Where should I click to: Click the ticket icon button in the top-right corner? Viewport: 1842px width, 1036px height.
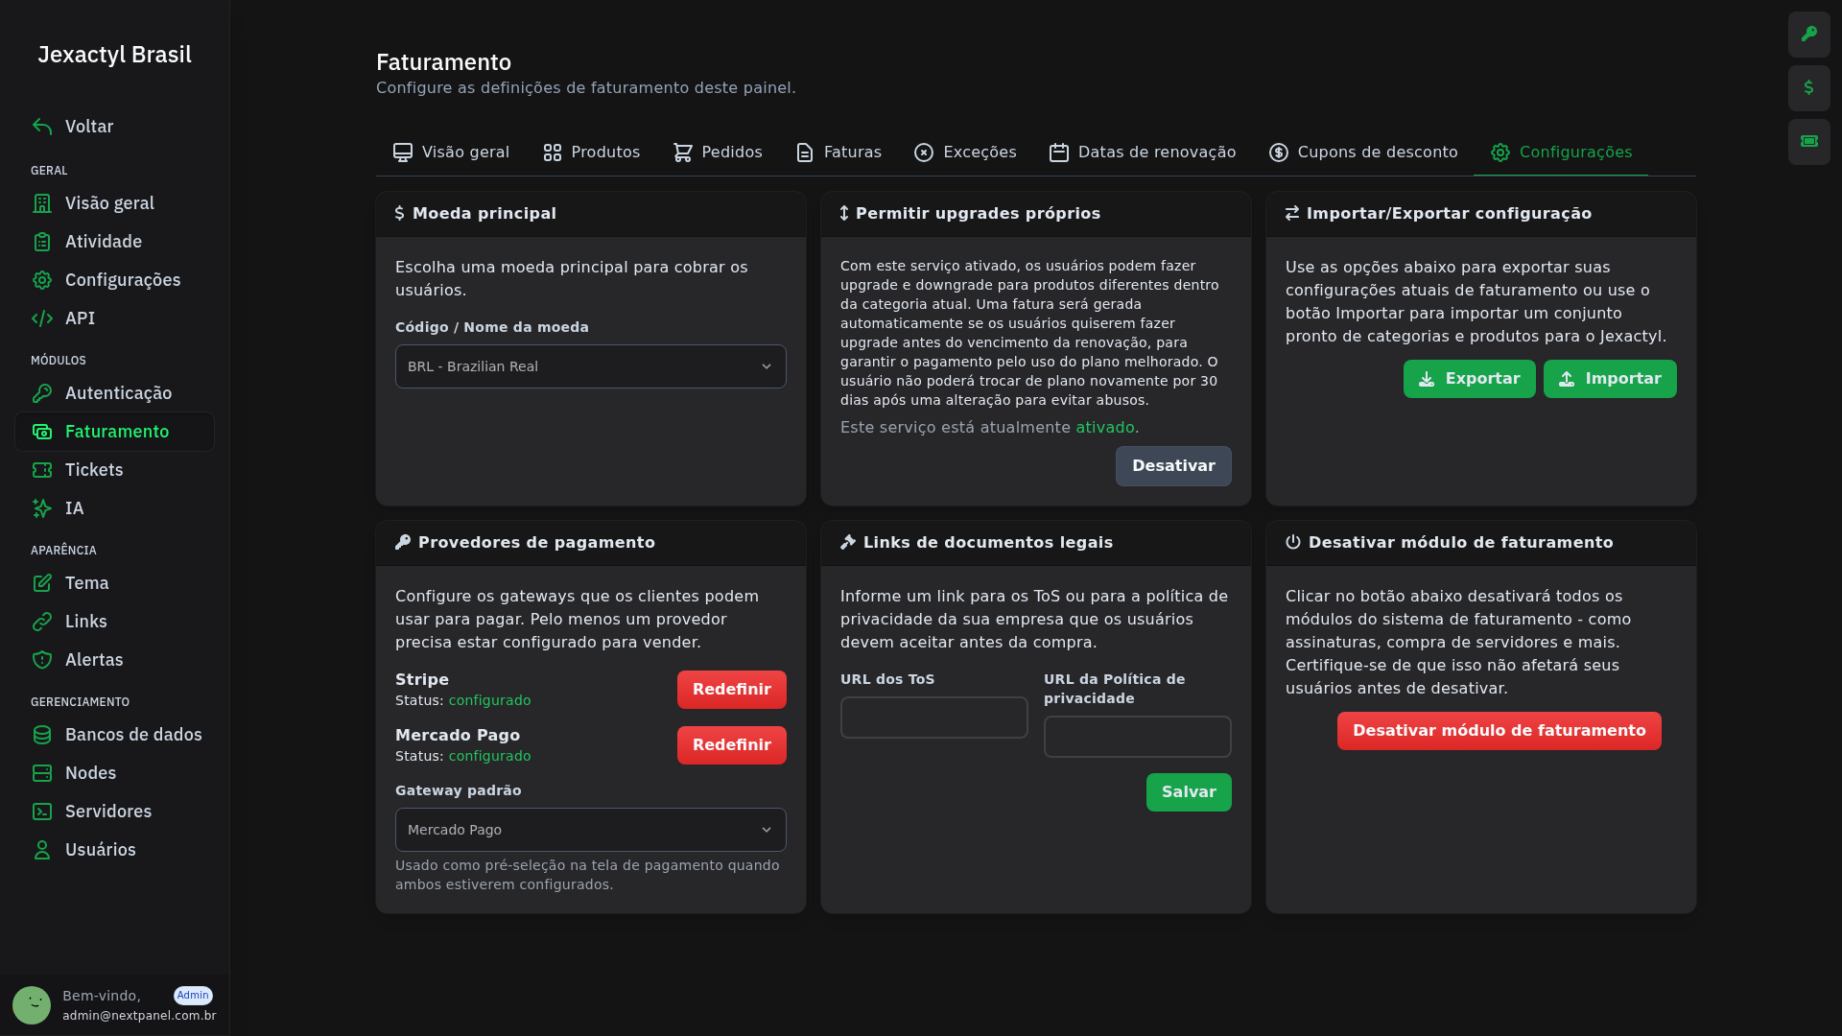click(1808, 142)
